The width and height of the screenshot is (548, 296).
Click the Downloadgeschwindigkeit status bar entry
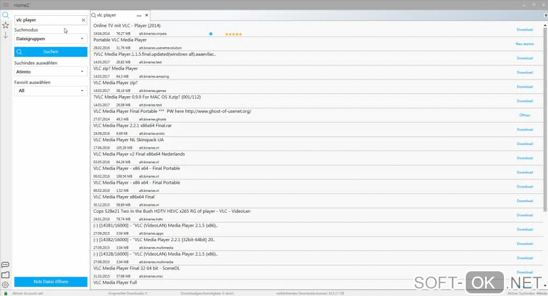click(x=207, y=293)
